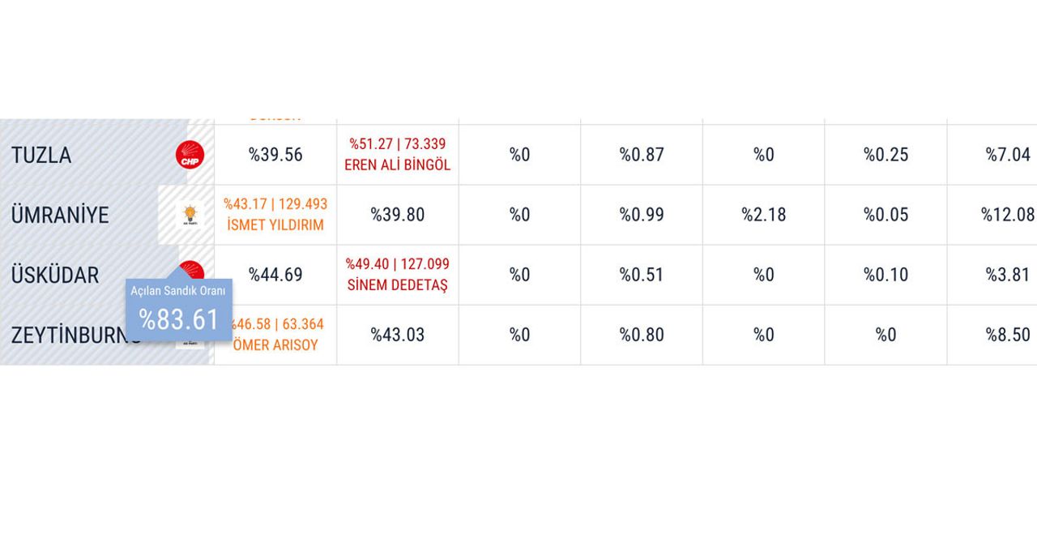Select the ÜSKÜDAR district name
Image resolution: width=1037 pixels, height=543 pixels.
[x=55, y=274]
